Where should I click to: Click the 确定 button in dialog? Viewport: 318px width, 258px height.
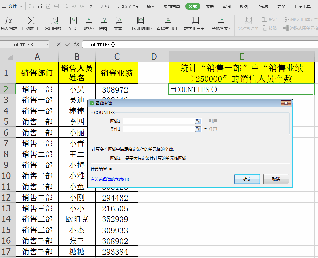pyautogui.click(x=247, y=179)
